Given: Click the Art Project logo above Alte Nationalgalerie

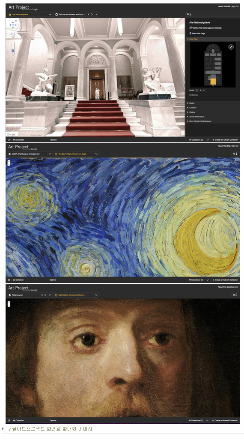Looking at the screenshot, I should [x=22, y=8].
